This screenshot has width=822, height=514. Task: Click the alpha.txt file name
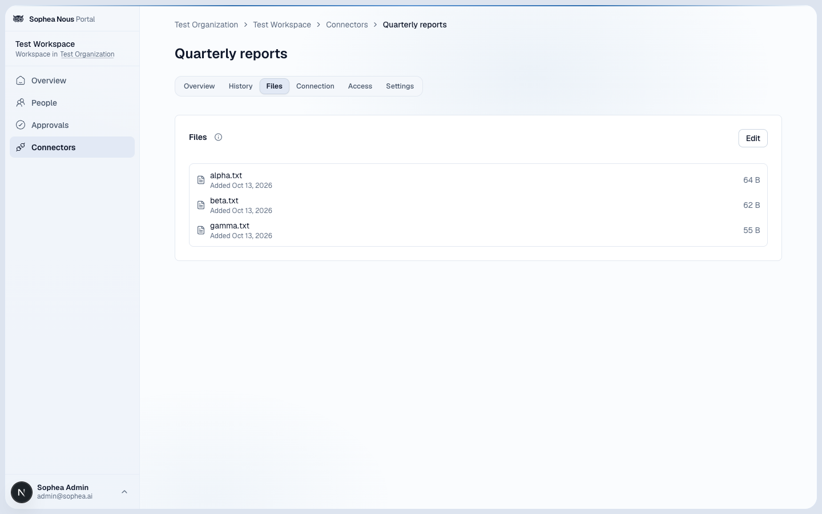226,175
